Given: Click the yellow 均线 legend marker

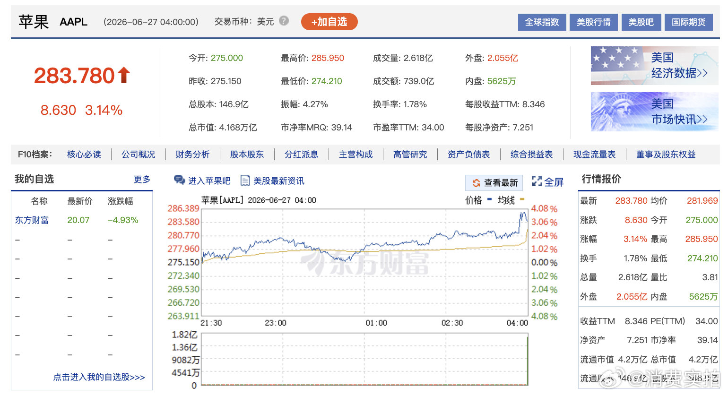Looking at the screenshot, I should [522, 199].
